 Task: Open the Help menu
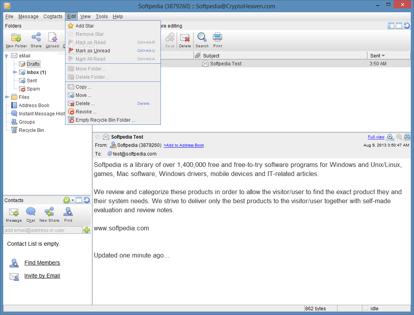tap(118, 17)
